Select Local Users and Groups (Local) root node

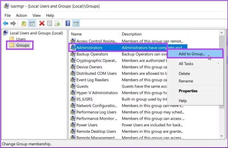click(x=36, y=33)
